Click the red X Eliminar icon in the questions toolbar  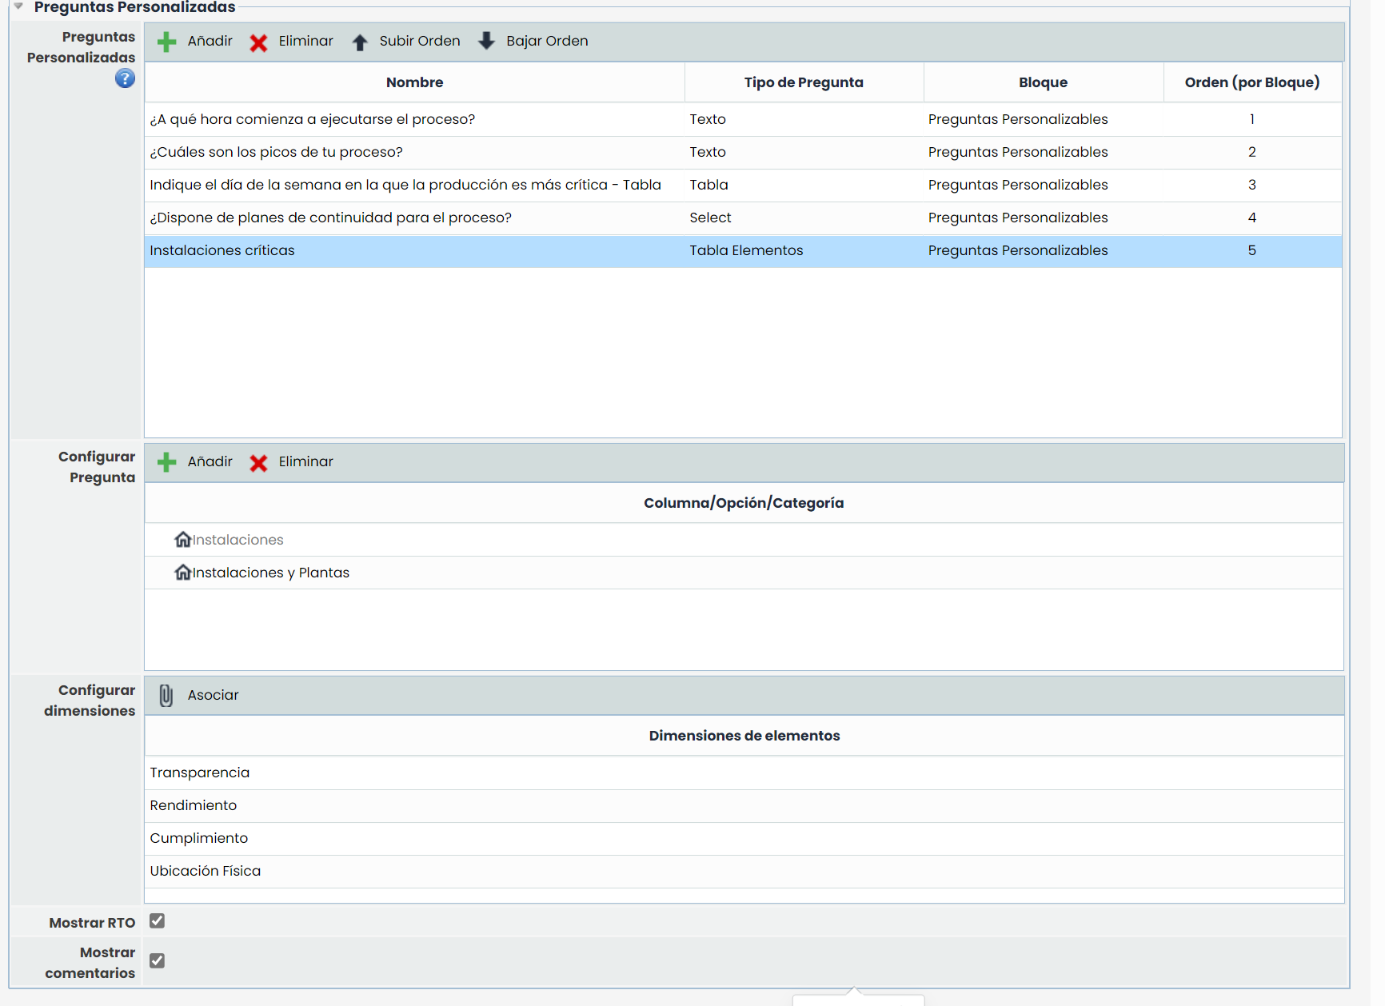(x=258, y=42)
